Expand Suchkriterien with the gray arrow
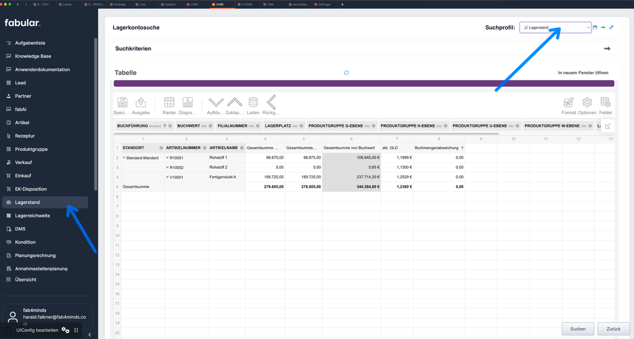 pyautogui.click(x=607, y=49)
